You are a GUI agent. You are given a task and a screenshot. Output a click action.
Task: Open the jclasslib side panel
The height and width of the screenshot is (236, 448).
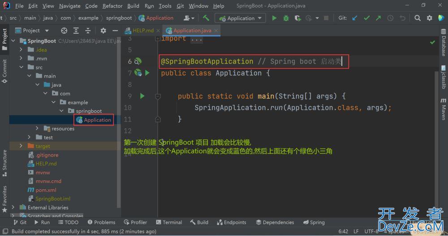click(444, 77)
